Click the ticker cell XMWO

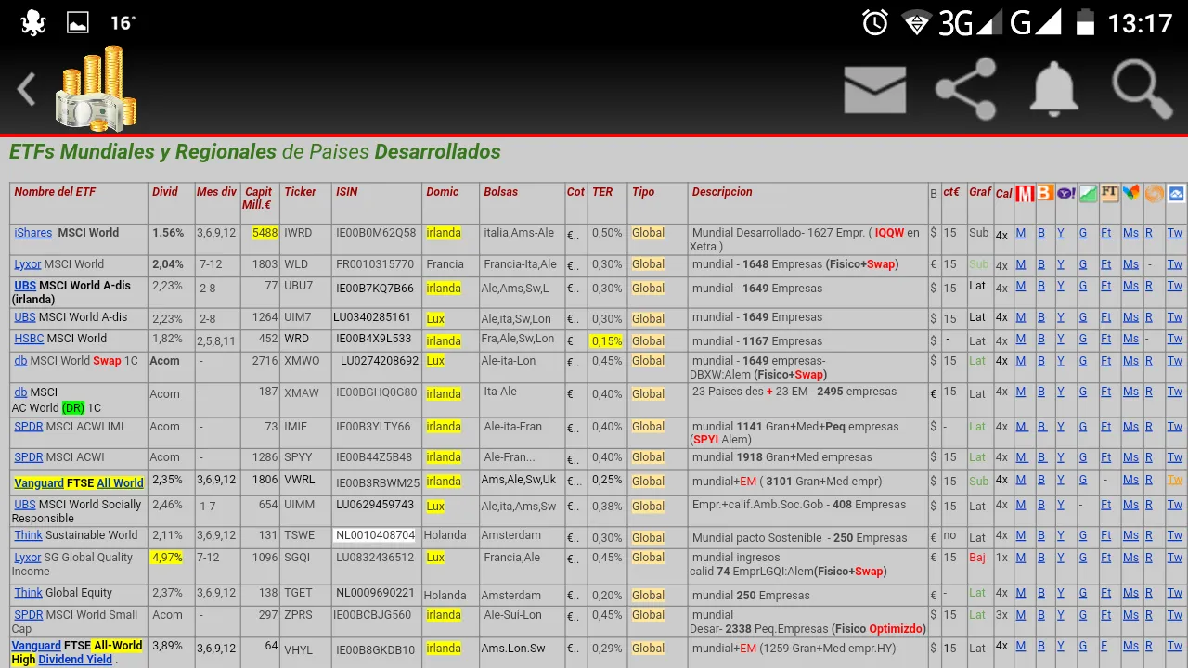coord(302,361)
